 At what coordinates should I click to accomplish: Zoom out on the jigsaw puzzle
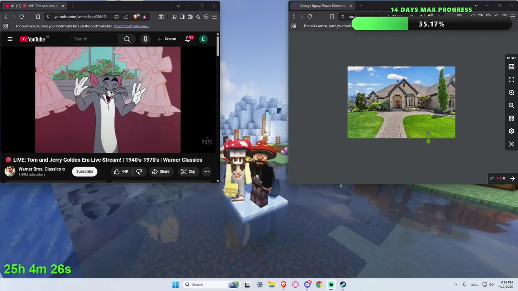coord(512,105)
